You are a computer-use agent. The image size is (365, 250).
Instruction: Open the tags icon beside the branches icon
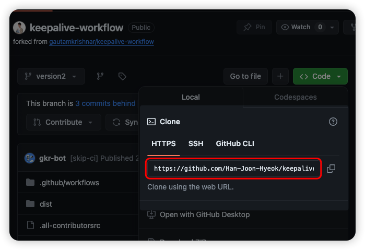coord(122,76)
